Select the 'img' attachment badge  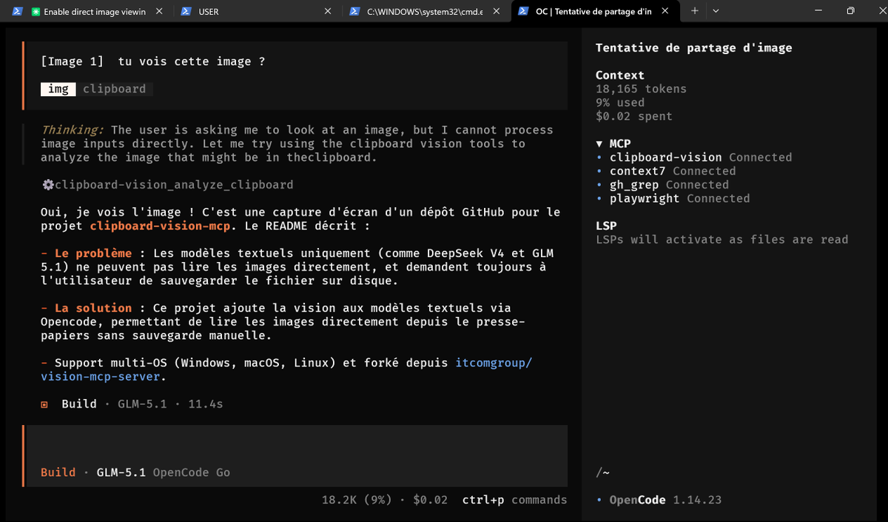pos(58,89)
